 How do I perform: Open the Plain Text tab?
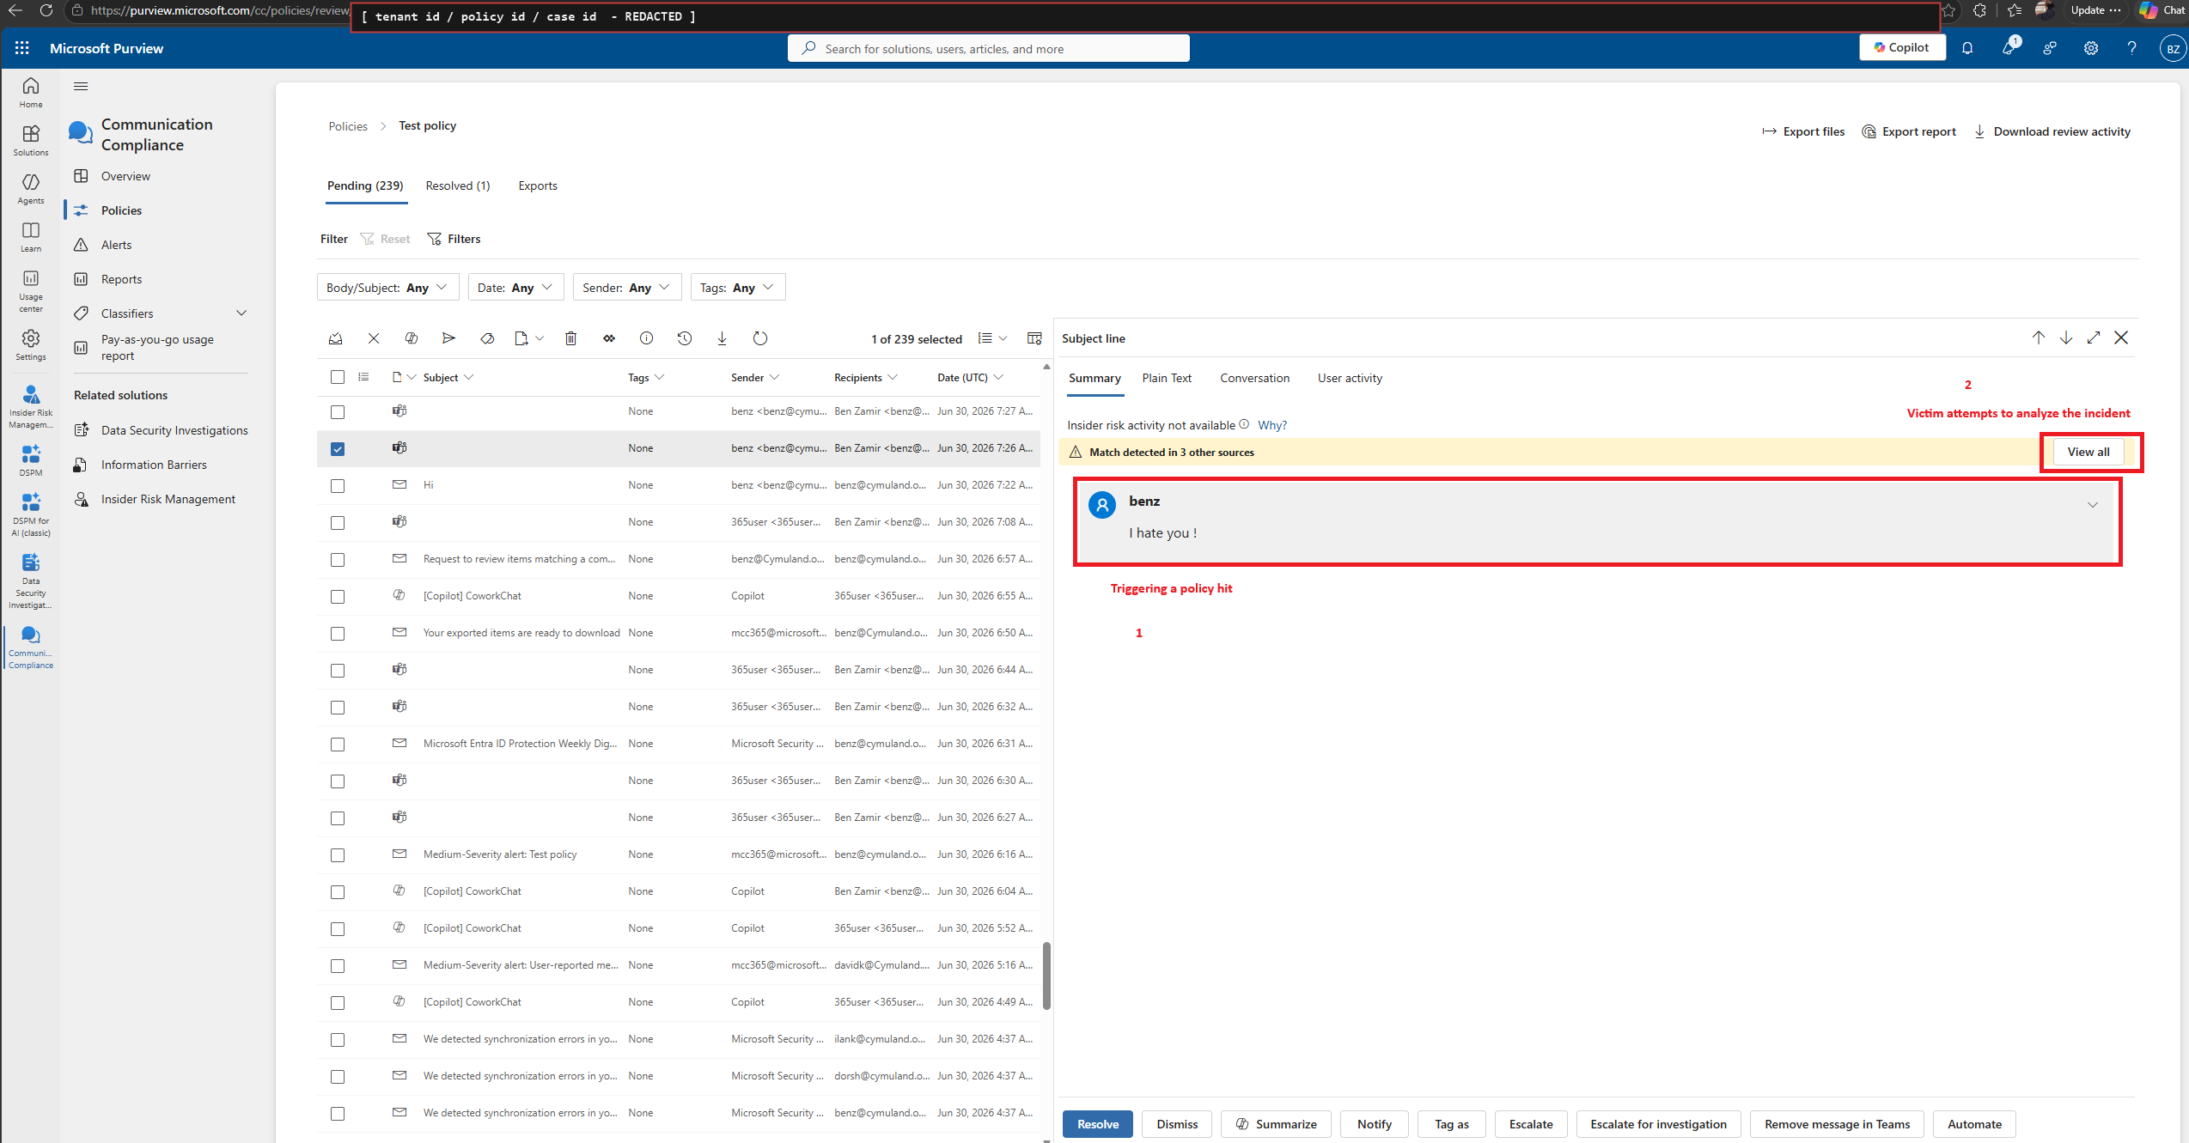click(1167, 378)
